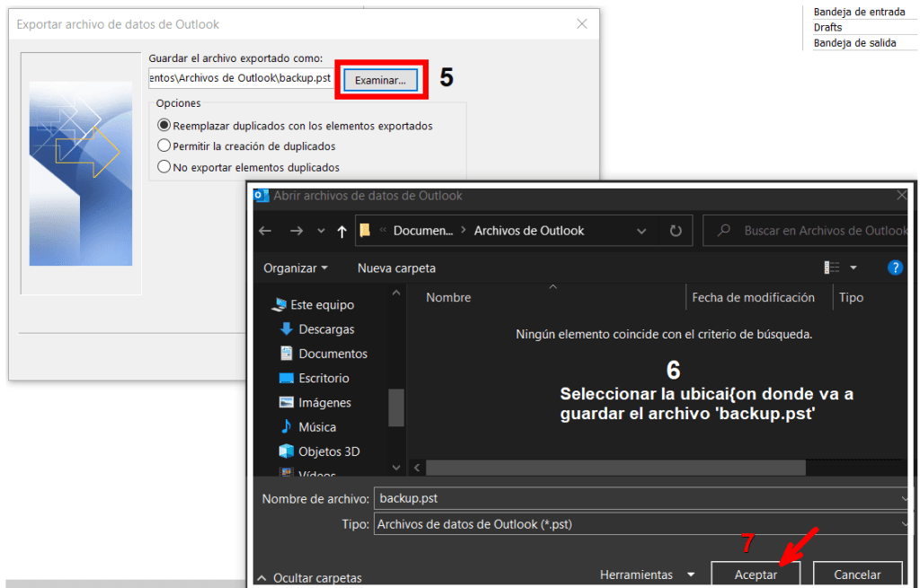Image resolution: width=920 pixels, height=588 pixels.
Task: Open recent locations chevron next to forward arrow
Action: coord(321,231)
